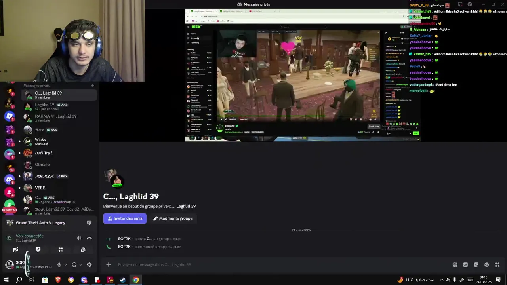Send a gift using the gift icon
This screenshot has height=285, width=507.
(x=455, y=265)
